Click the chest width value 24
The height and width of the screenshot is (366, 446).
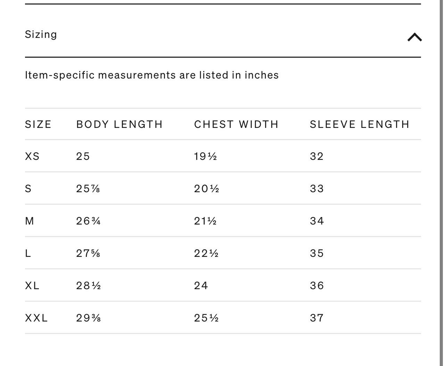point(201,286)
